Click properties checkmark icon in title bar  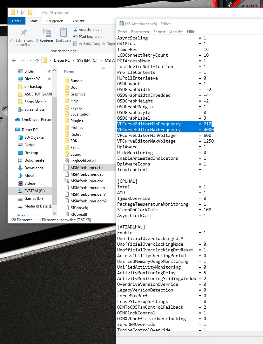point(23,12)
